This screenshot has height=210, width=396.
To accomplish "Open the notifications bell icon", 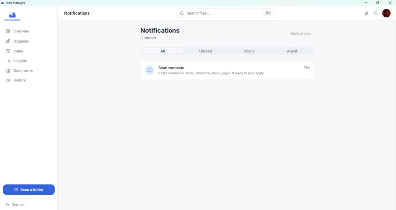I will pos(376,13).
